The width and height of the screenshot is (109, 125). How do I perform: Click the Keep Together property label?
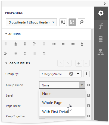[x=15, y=116]
